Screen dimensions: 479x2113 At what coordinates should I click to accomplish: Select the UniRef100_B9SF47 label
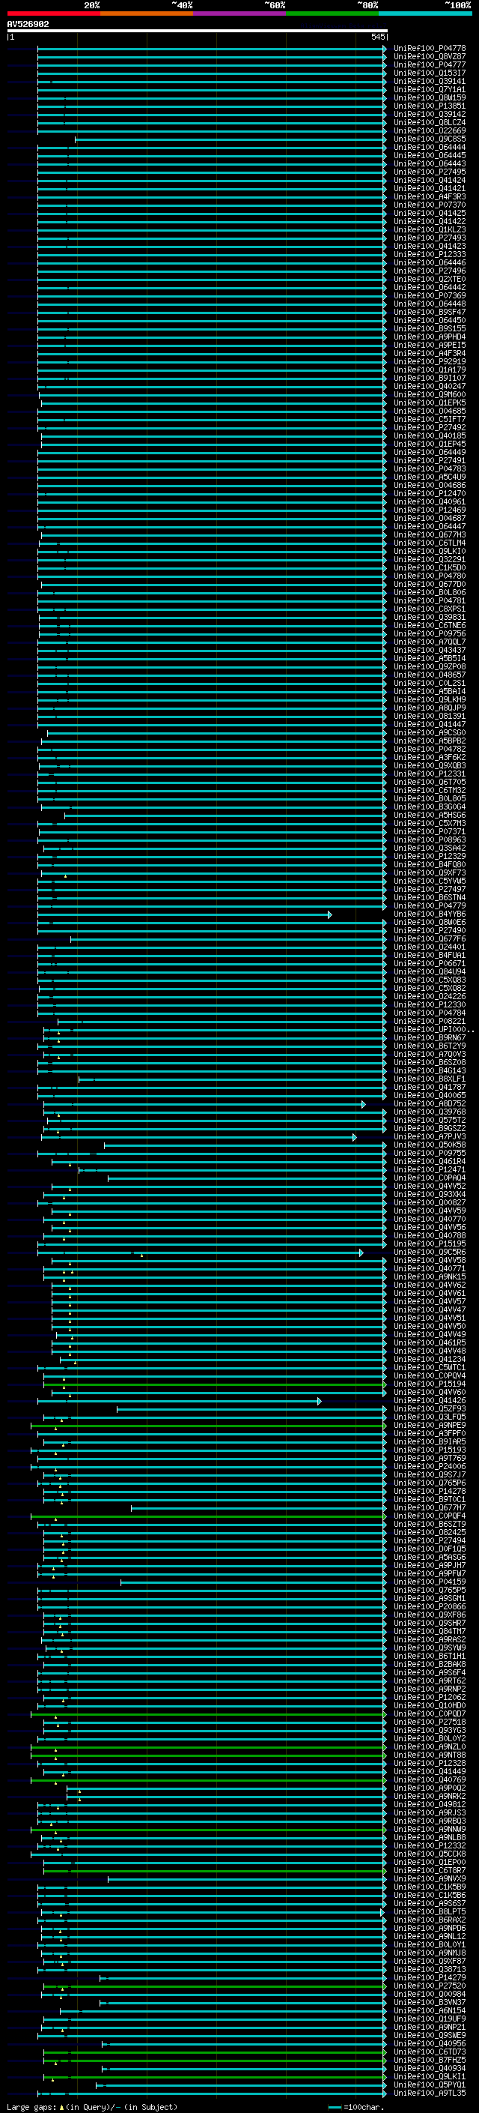(x=429, y=313)
